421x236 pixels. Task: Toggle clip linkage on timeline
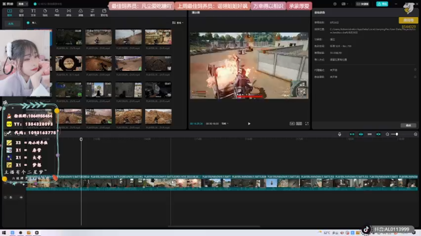click(369, 134)
